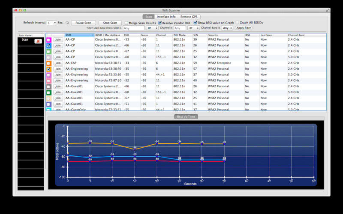Sort by the Last Seen column header
The height and width of the screenshot is (214, 343).
(273, 35)
